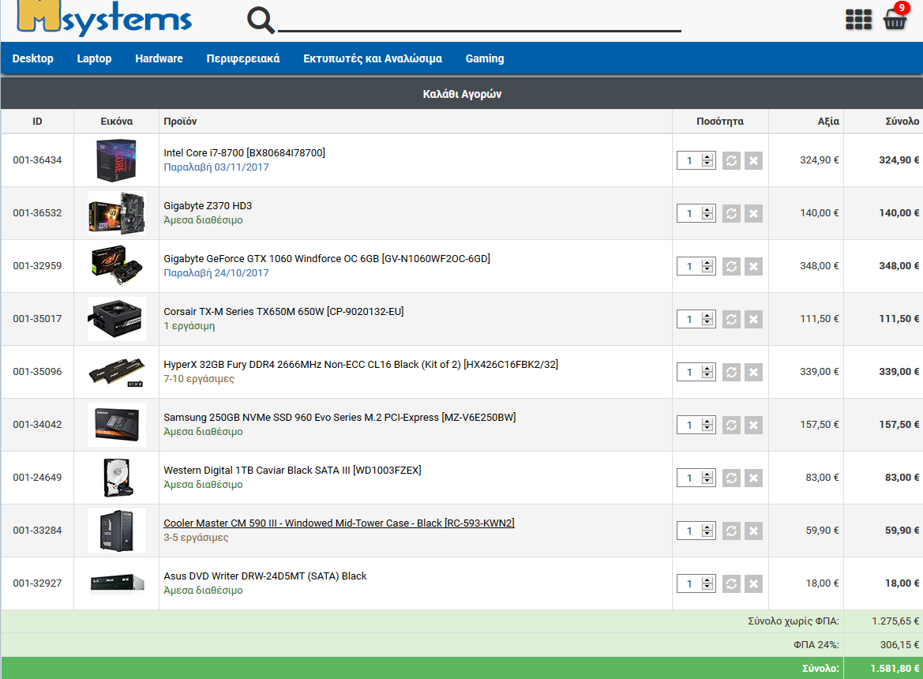Click Samsung SSD box thumbnail
923x679 pixels.
(x=117, y=425)
